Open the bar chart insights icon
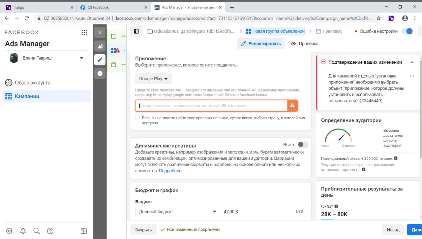 tap(100, 46)
